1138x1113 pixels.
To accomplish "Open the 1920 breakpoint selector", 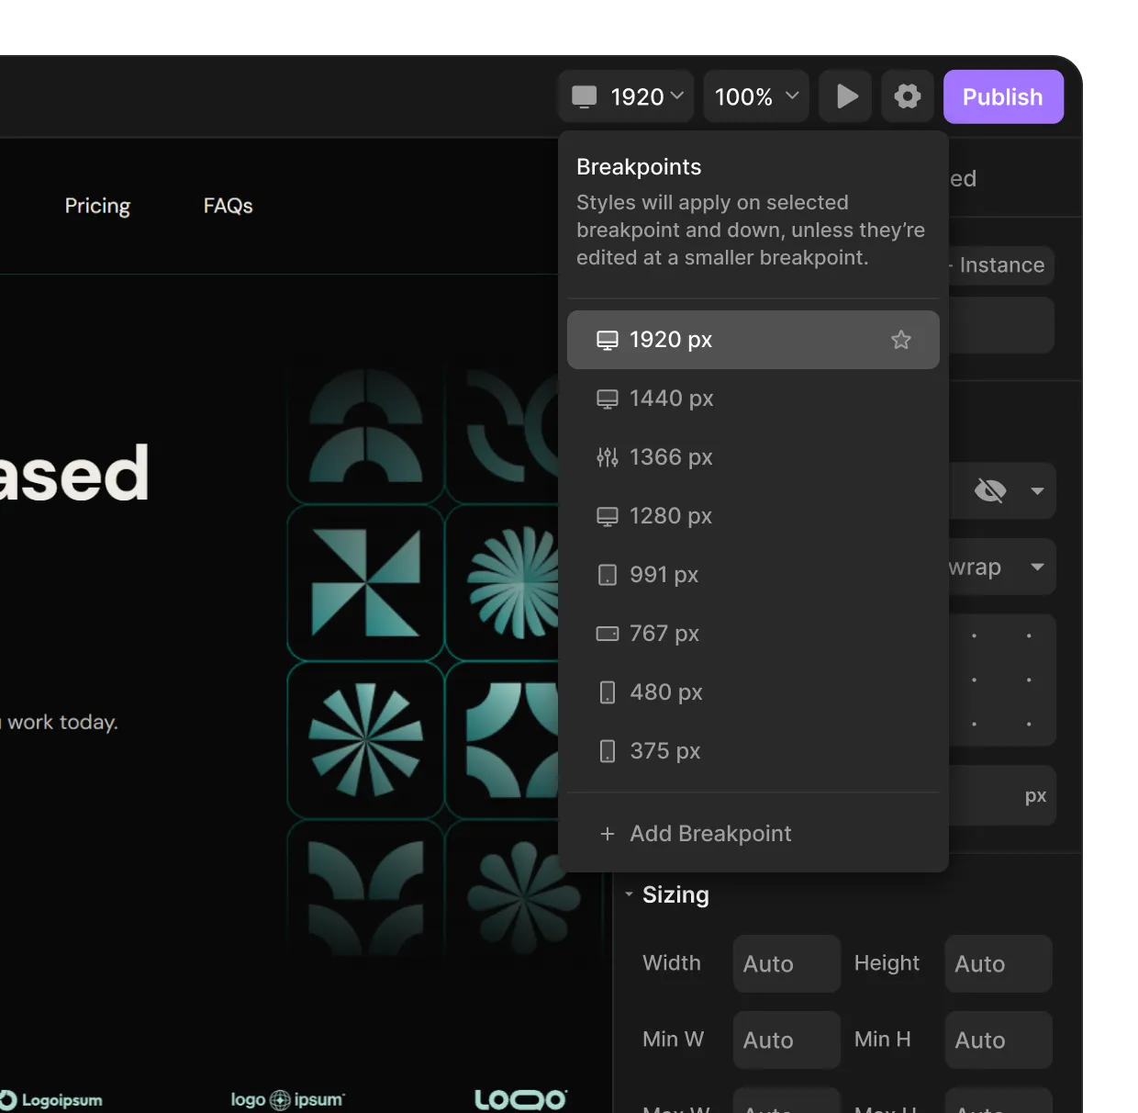I will (626, 96).
